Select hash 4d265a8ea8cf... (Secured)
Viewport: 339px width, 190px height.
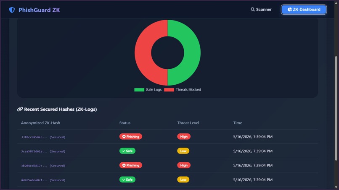click(43, 180)
